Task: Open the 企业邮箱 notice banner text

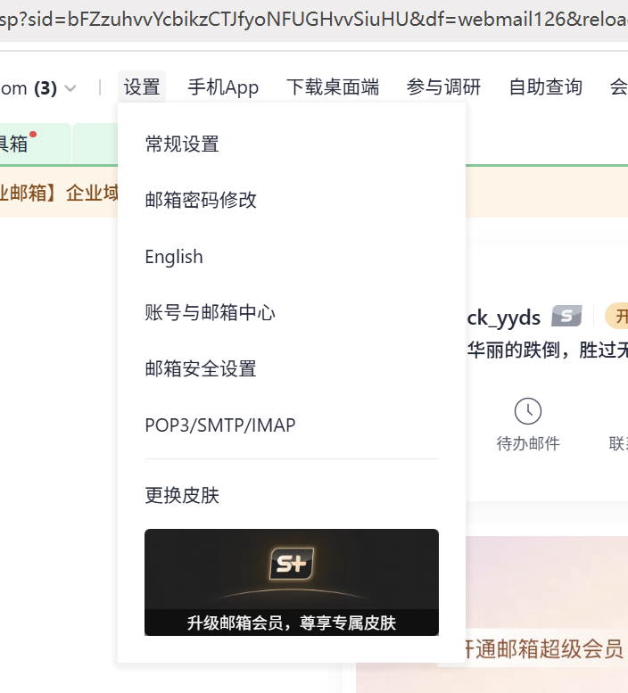Action: click(59, 194)
